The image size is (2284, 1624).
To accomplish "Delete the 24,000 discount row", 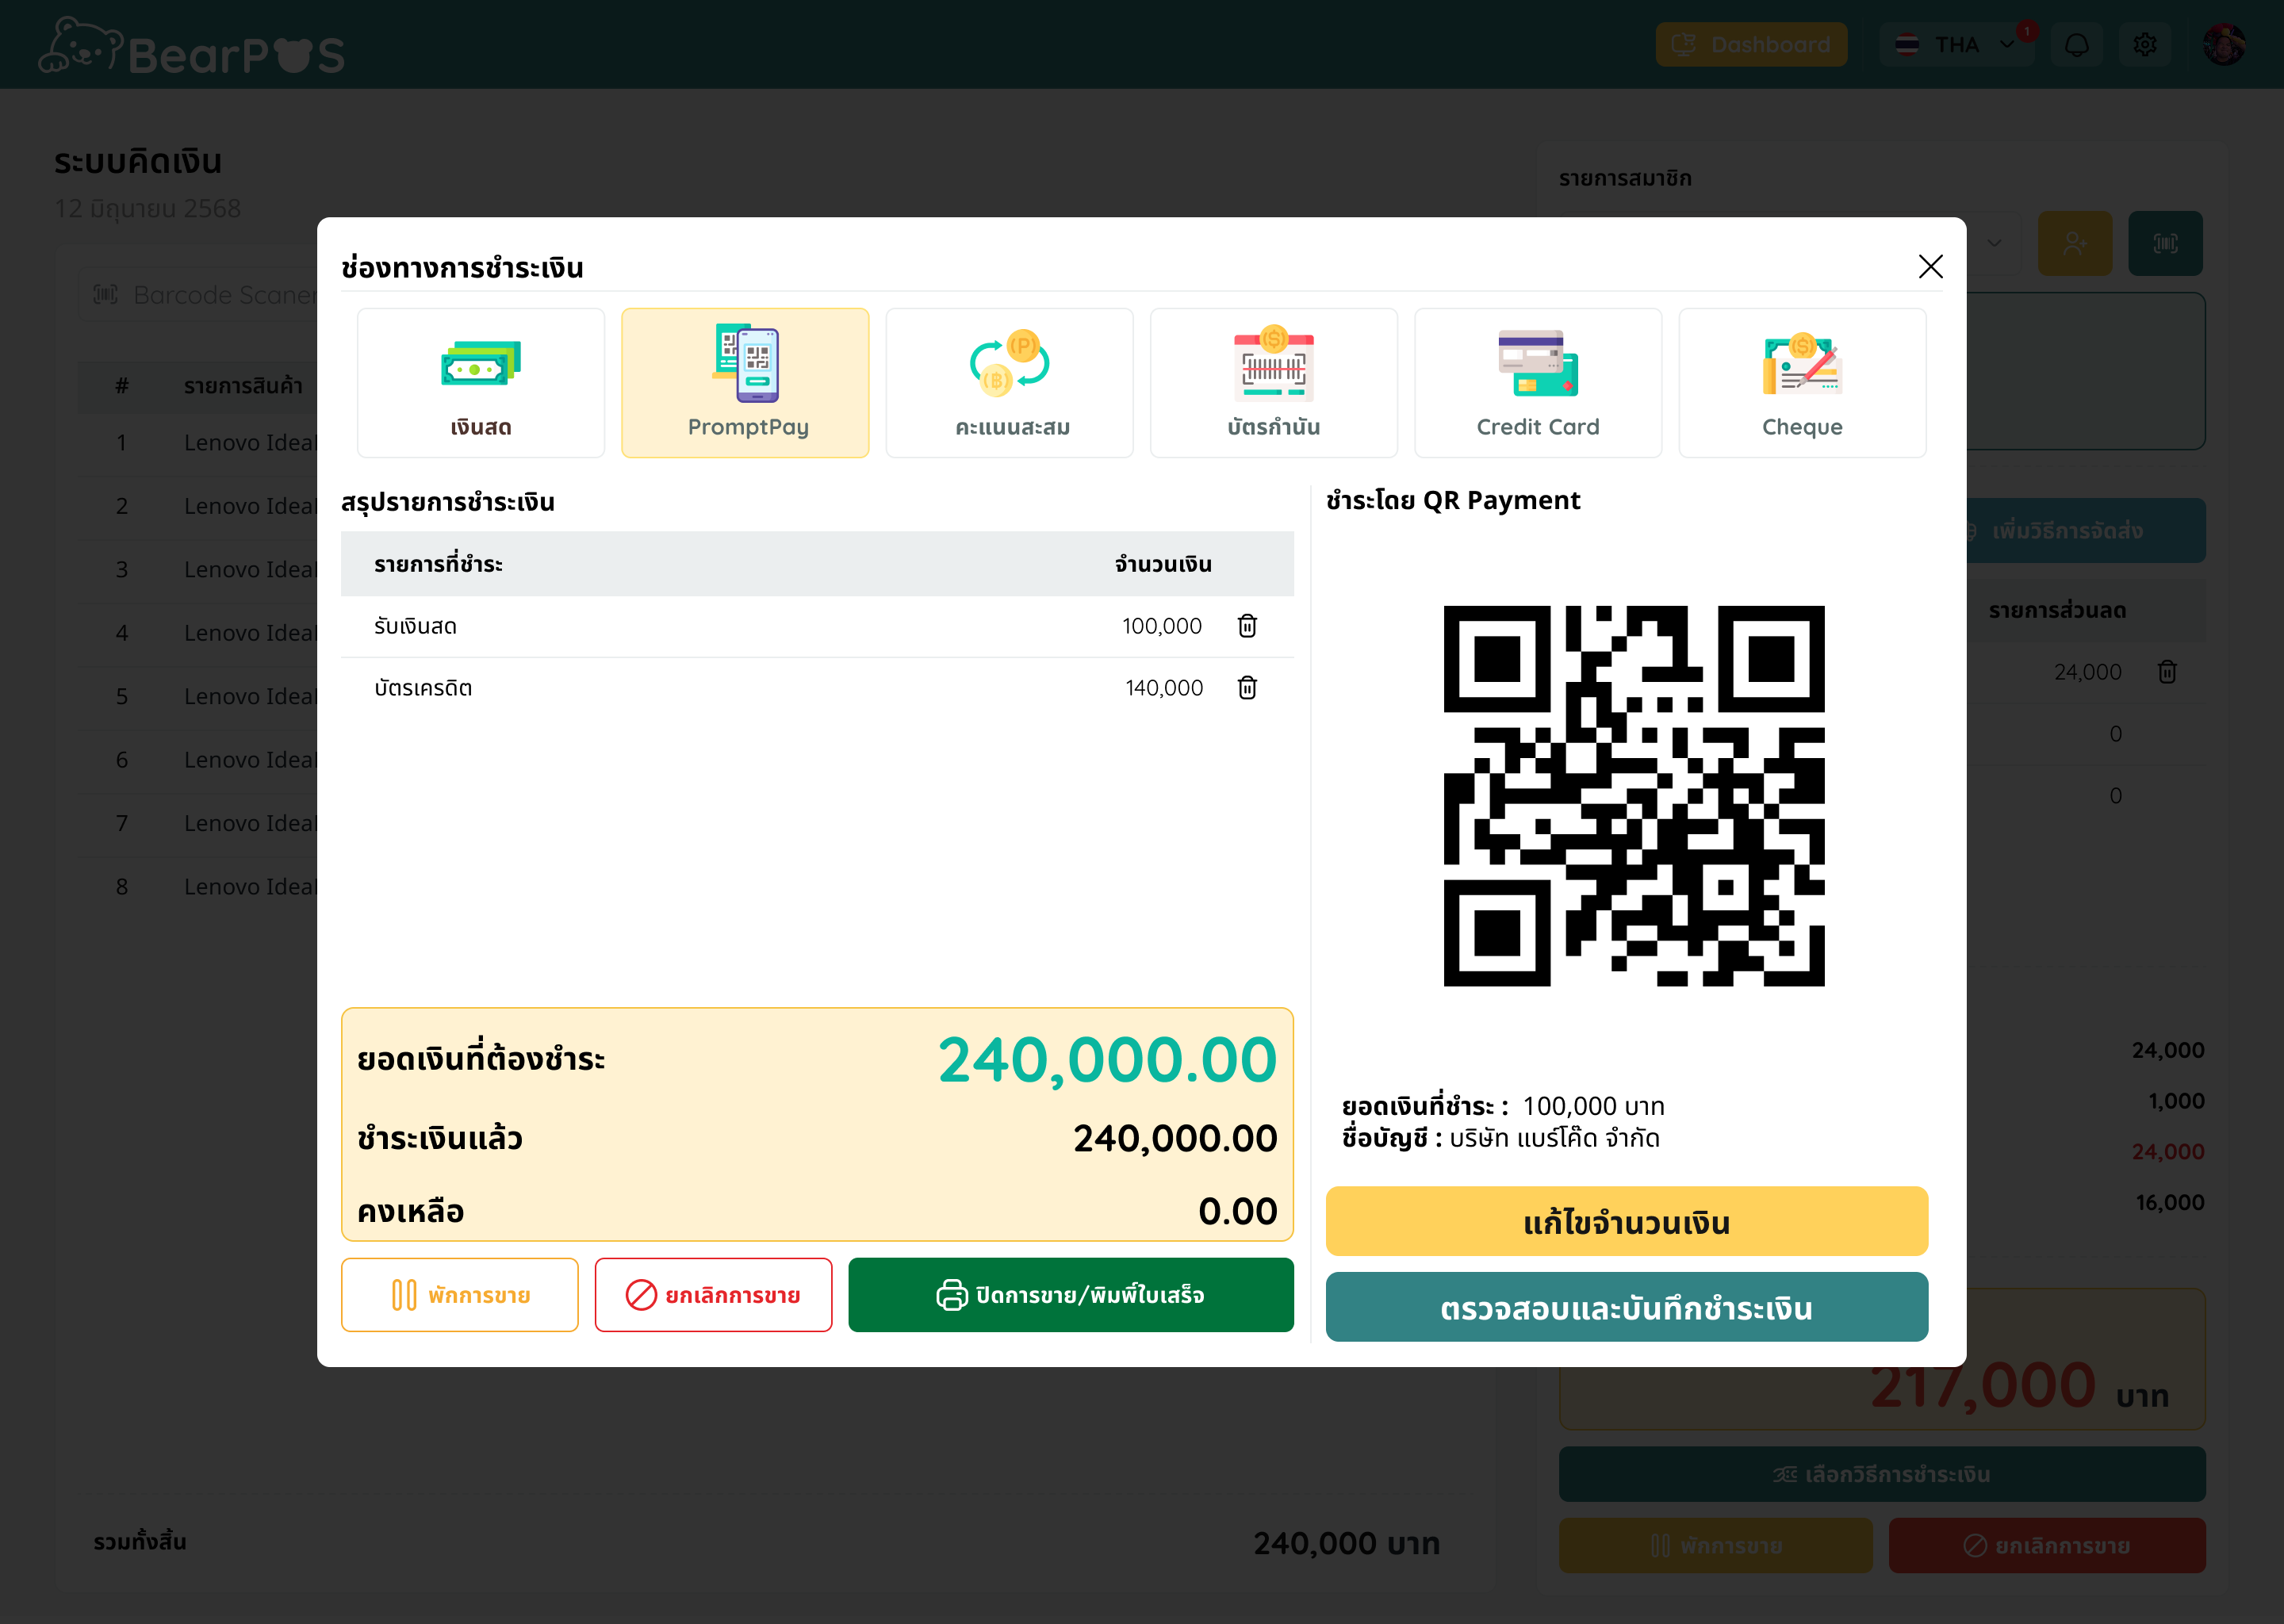I will 2167,672.
